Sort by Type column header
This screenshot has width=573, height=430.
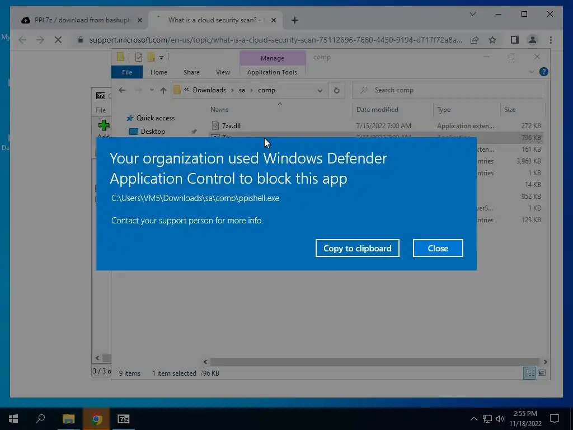[x=444, y=109]
